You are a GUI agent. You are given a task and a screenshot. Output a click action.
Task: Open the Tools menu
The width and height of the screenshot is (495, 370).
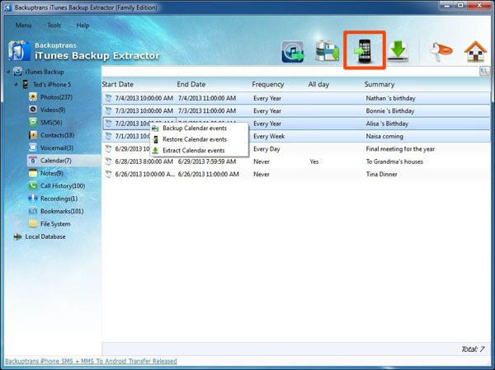pyautogui.click(x=54, y=26)
